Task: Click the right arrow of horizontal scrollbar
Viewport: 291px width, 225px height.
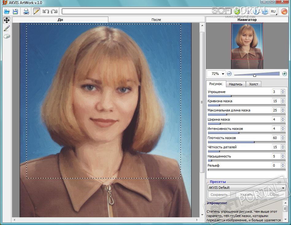Action: tap(197, 220)
